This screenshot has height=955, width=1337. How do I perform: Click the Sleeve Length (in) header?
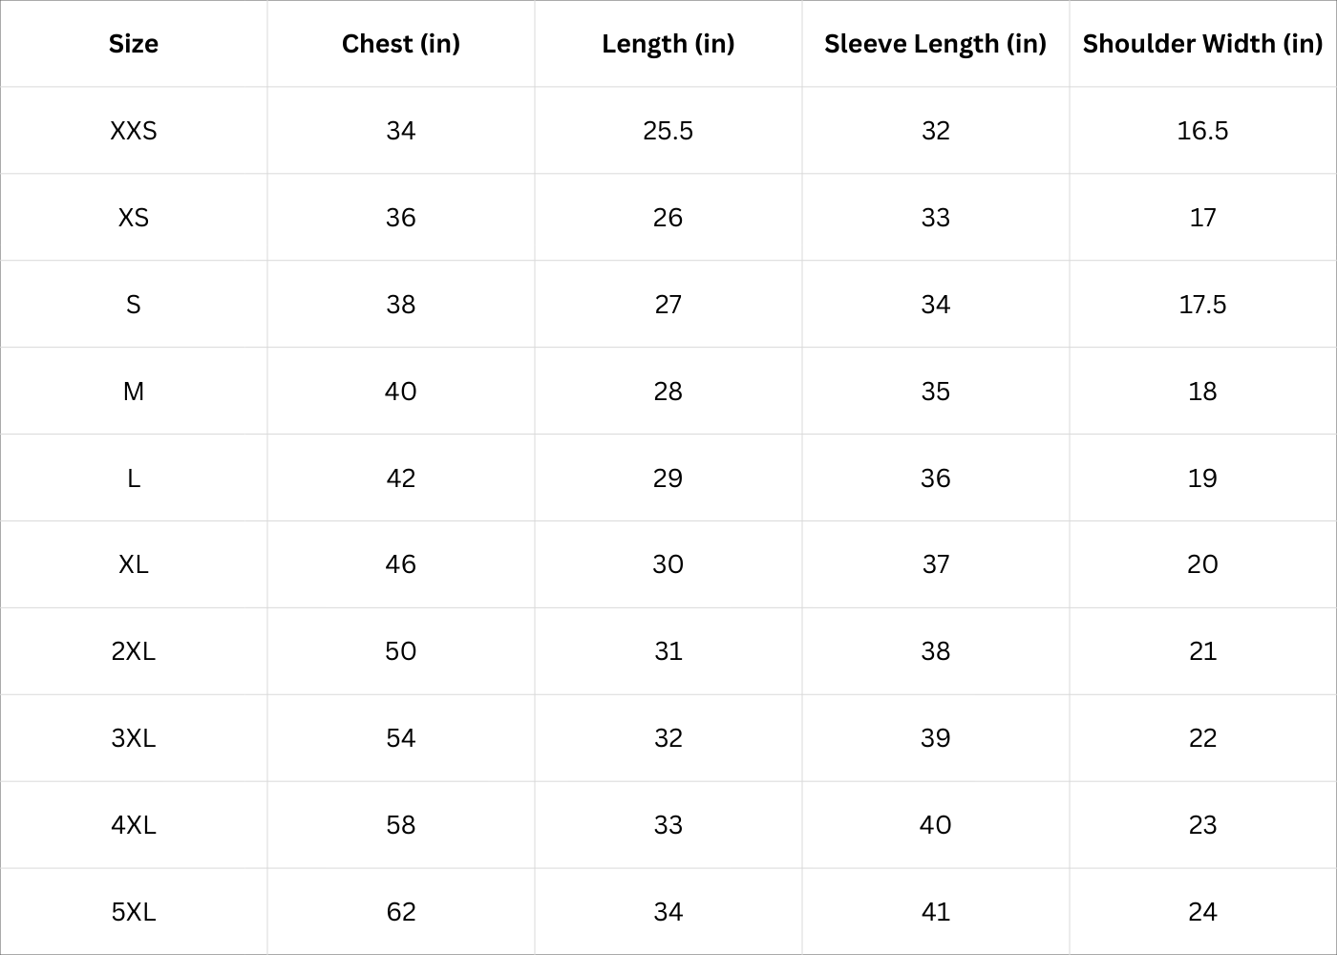tap(935, 44)
